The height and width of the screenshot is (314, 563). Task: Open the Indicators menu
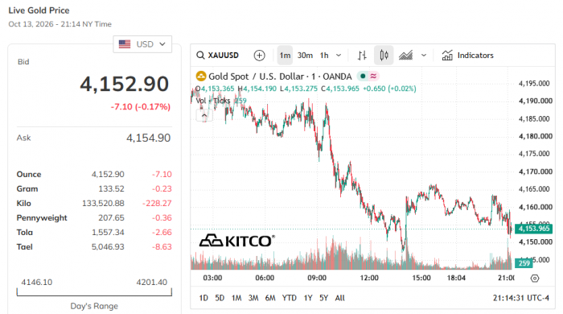(467, 56)
